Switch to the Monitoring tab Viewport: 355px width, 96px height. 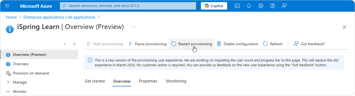tap(176, 81)
